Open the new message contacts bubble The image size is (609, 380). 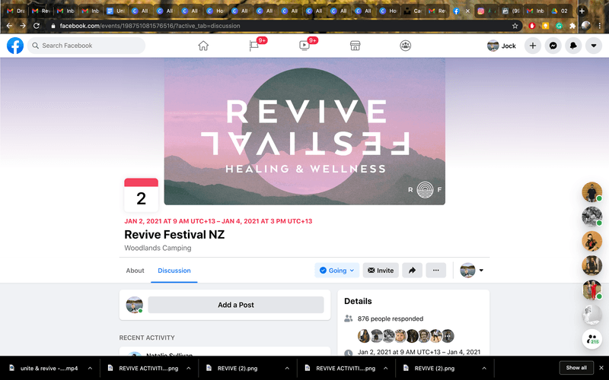tap(591, 339)
